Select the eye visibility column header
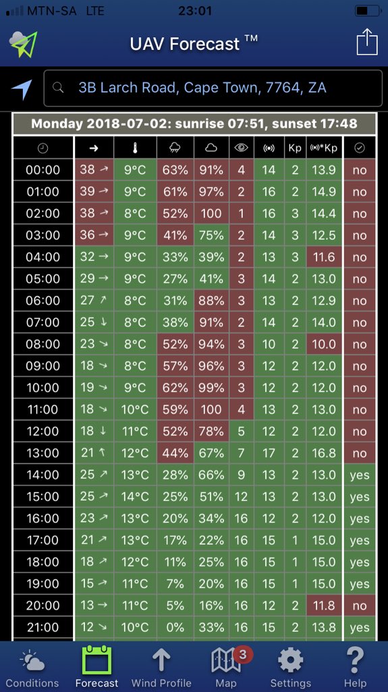Image resolution: width=388 pixels, height=692 pixels. coord(241,148)
